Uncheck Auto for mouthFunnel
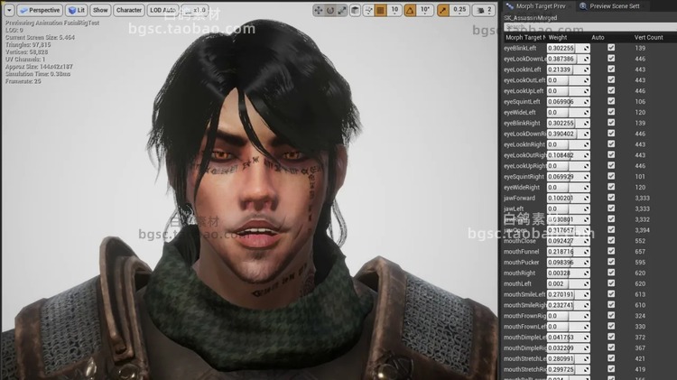This screenshot has height=380, width=677. (x=611, y=251)
